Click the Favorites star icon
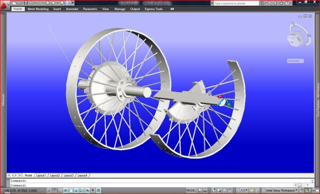 [281, 3]
